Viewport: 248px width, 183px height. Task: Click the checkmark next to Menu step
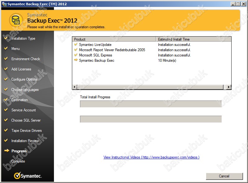pyautogui.click(x=6, y=48)
